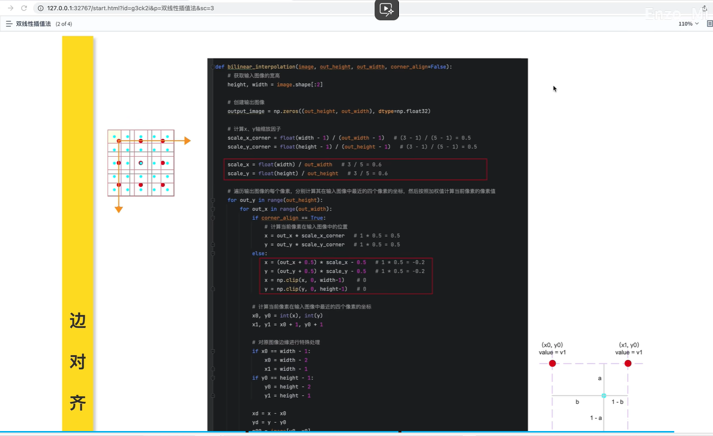Image resolution: width=713 pixels, height=436 pixels.
Task: Reload the page with the refresh icon
Action: click(24, 8)
